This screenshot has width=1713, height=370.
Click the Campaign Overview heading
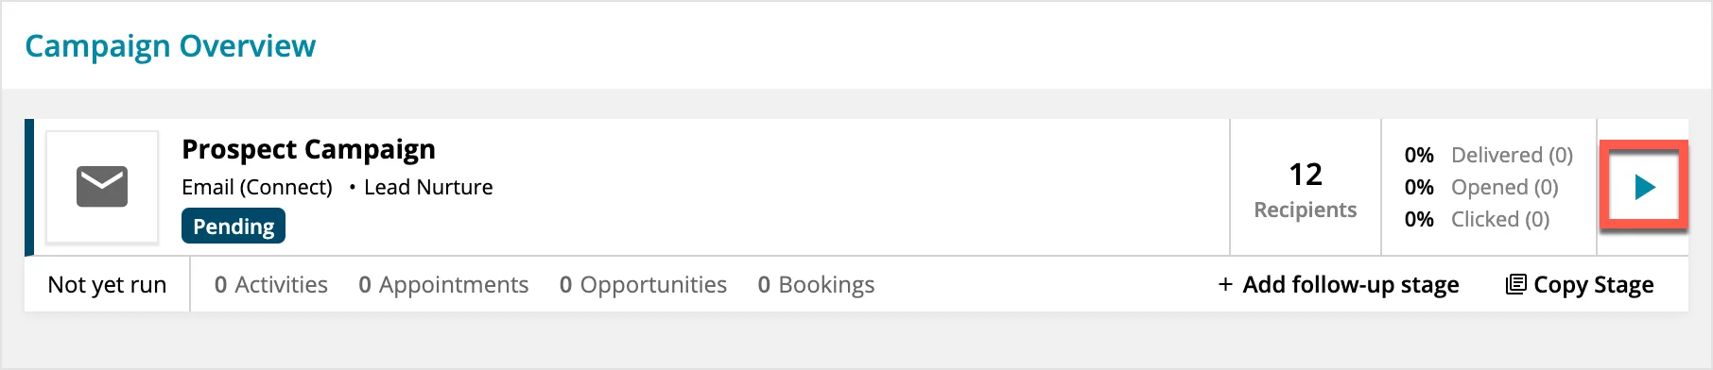tap(170, 46)
